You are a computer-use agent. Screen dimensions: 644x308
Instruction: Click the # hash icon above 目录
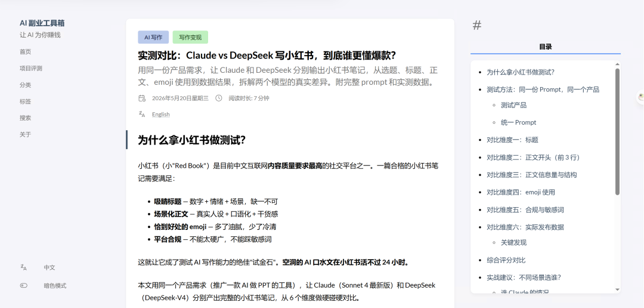[x=477, y=26]
